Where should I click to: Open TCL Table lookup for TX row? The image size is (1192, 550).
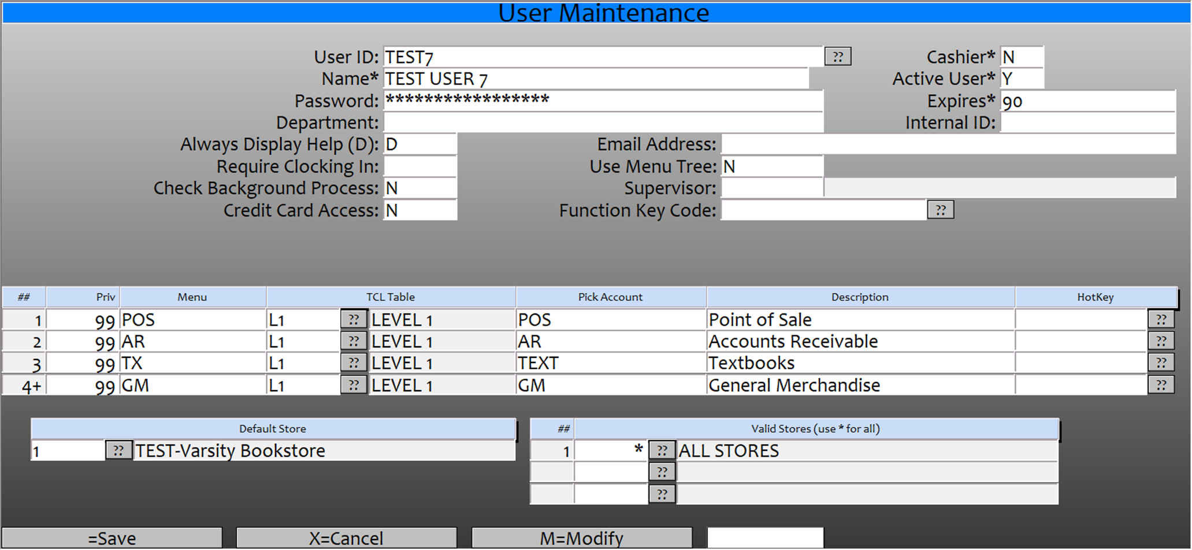[354, 363]
